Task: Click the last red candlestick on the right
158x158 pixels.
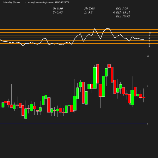Action: [144, 98]
